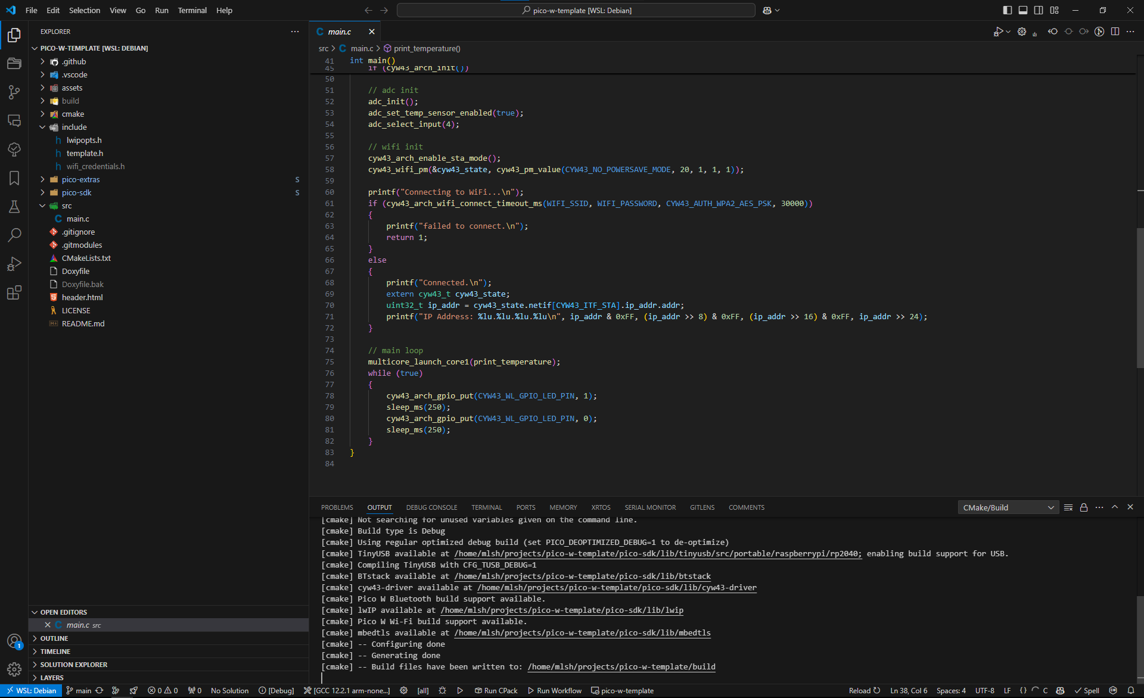Viewport: 1144px width, 698px height.
Task: Open CMake/Build output channel dropdown
Action: (x=1008, y=507)
